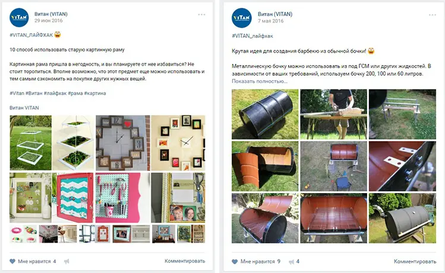Like the barrel barbecue post via heart icon
The height and width of the screenshot is (273, 445).
235,261
